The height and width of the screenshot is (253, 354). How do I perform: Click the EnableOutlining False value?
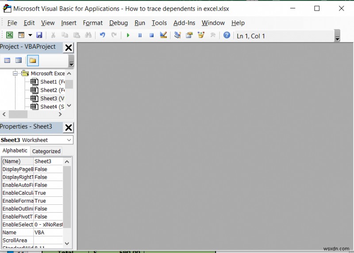(x=48, y=209)
